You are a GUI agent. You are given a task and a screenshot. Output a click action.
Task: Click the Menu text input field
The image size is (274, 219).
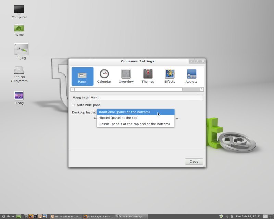[x=146, y=98]
